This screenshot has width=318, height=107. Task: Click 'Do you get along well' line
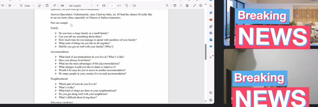83,94
